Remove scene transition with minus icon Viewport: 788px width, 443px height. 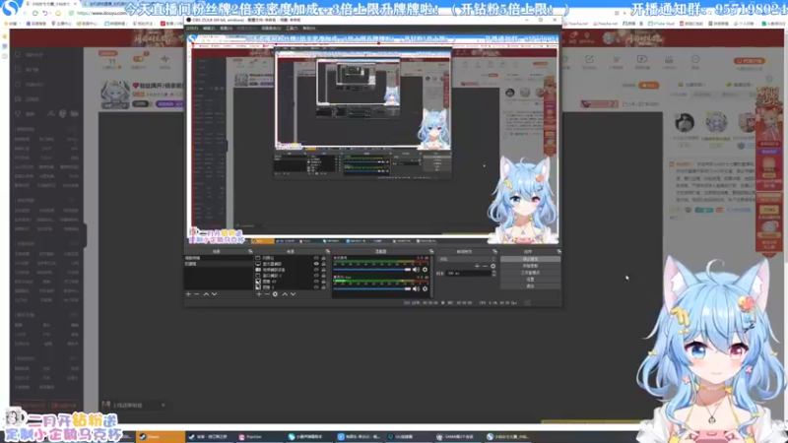[x=485, y=266]
